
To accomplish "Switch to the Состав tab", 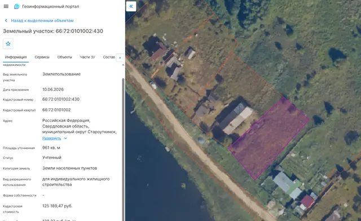I will pos(109,57).
